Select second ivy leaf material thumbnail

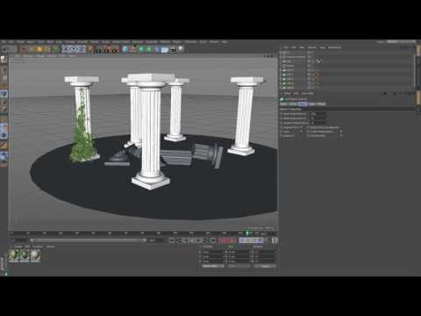(x=25, y=255)
